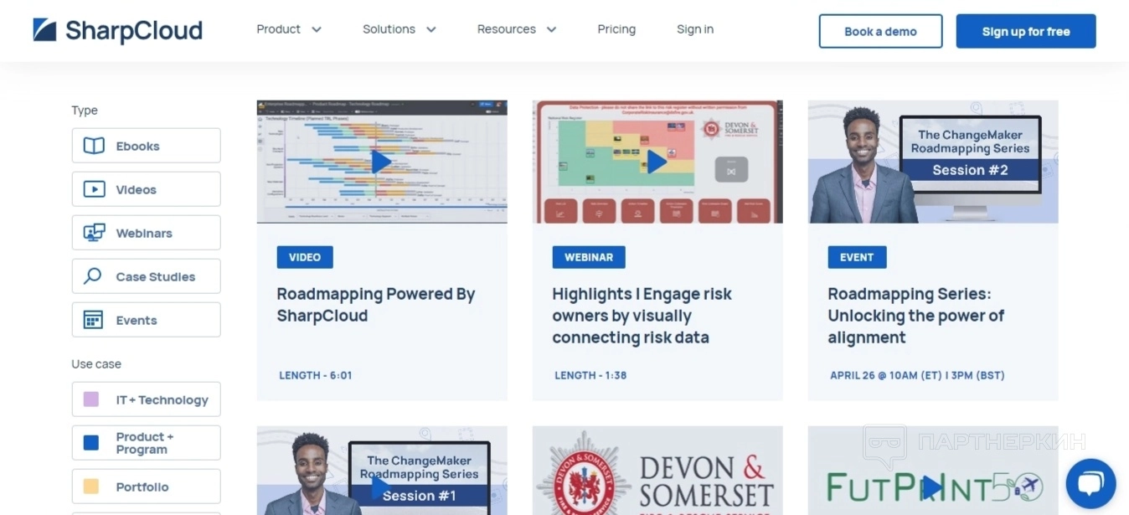Filter by Webinars type

(147, 233)
